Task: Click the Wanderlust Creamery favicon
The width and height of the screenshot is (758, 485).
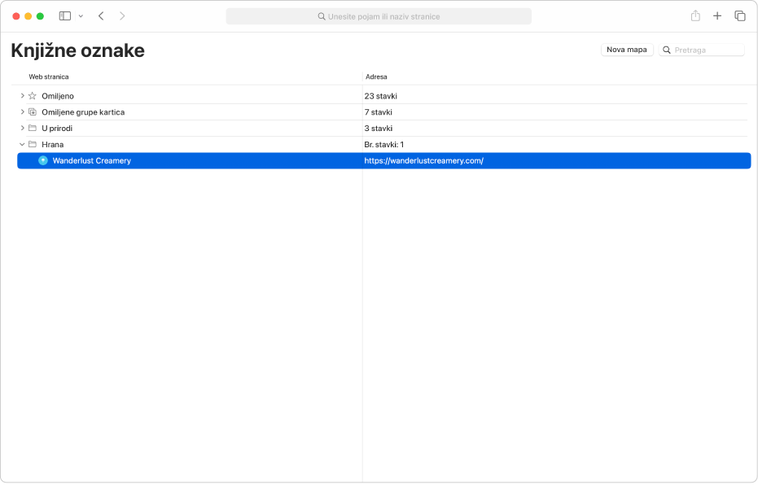Action: click(x=43, y=160)
